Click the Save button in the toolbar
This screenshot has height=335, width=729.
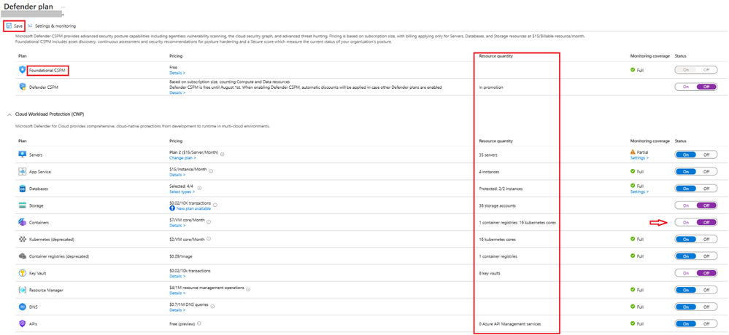[14, 26]
